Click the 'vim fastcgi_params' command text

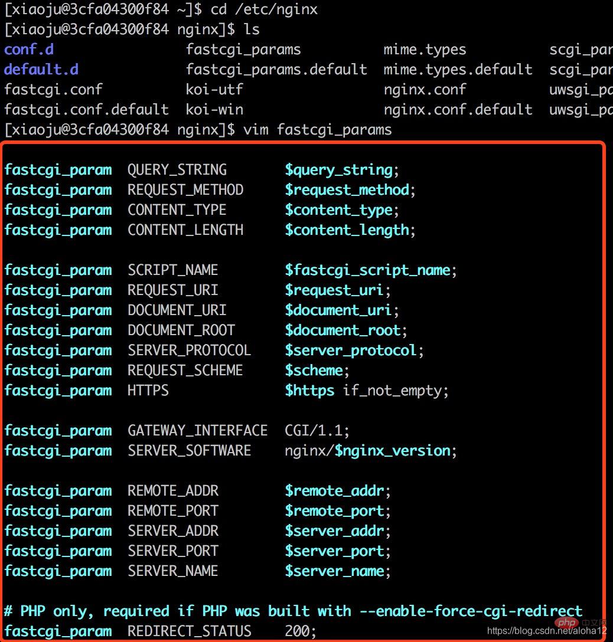tap(318, 130)
